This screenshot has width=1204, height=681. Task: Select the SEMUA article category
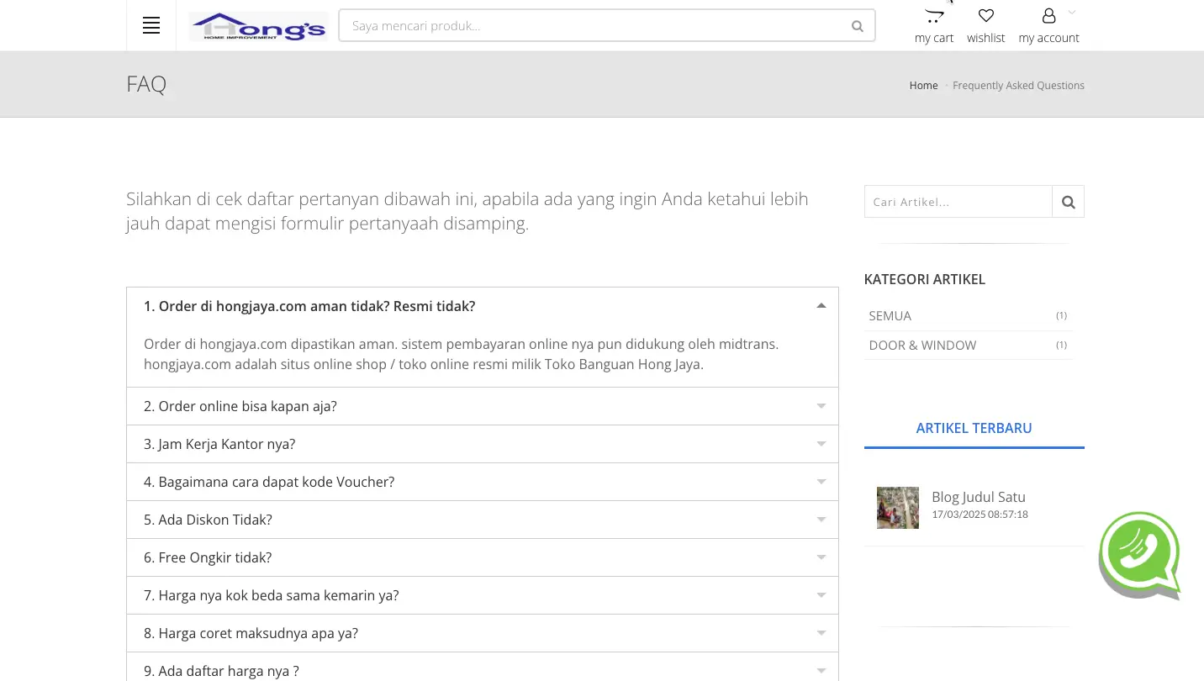pos(890,316)
